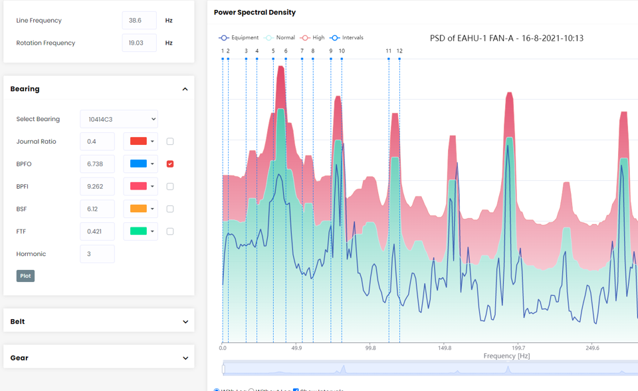
Task: Click interval marker 12 handle
Action: tap(399, 59)
